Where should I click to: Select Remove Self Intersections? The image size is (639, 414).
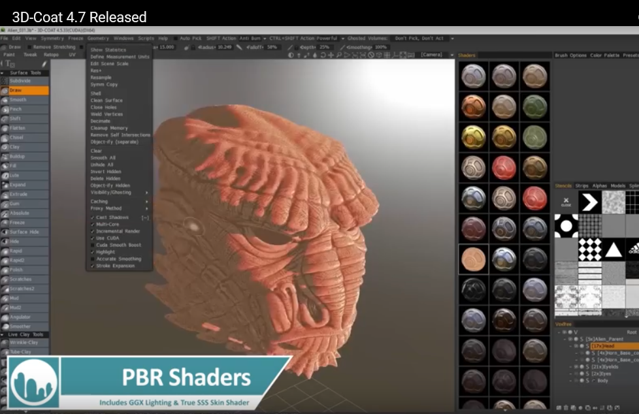pyautogui.click(x=120, y=135)
